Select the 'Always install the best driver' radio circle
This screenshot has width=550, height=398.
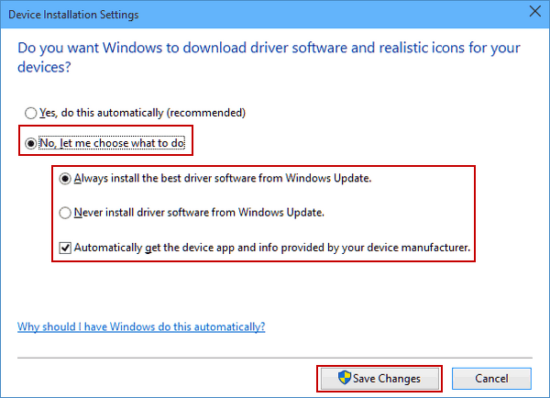(64, 179)
